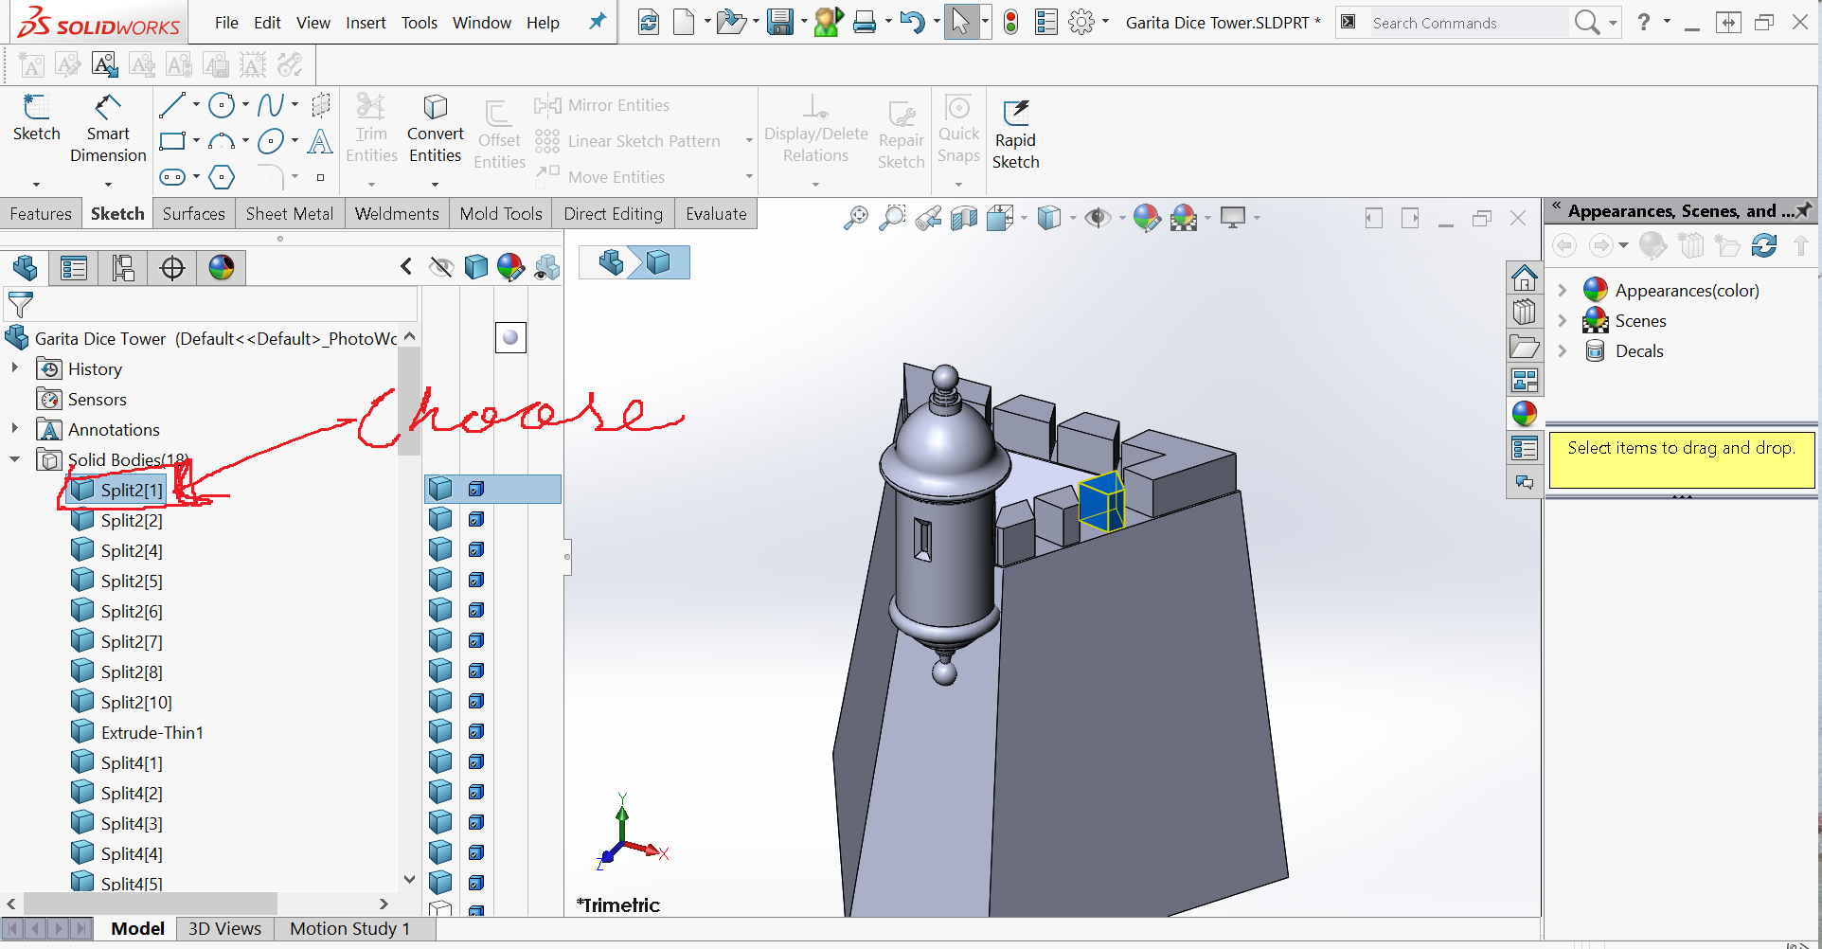Open the Convert Entities tool
The width and height of the screenshot is (1822, 949).
(x=435, y=130)
